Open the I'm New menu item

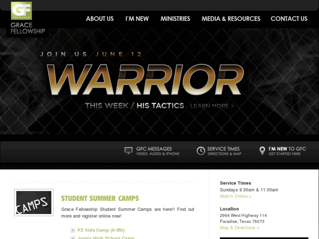(x=137, y=19)
